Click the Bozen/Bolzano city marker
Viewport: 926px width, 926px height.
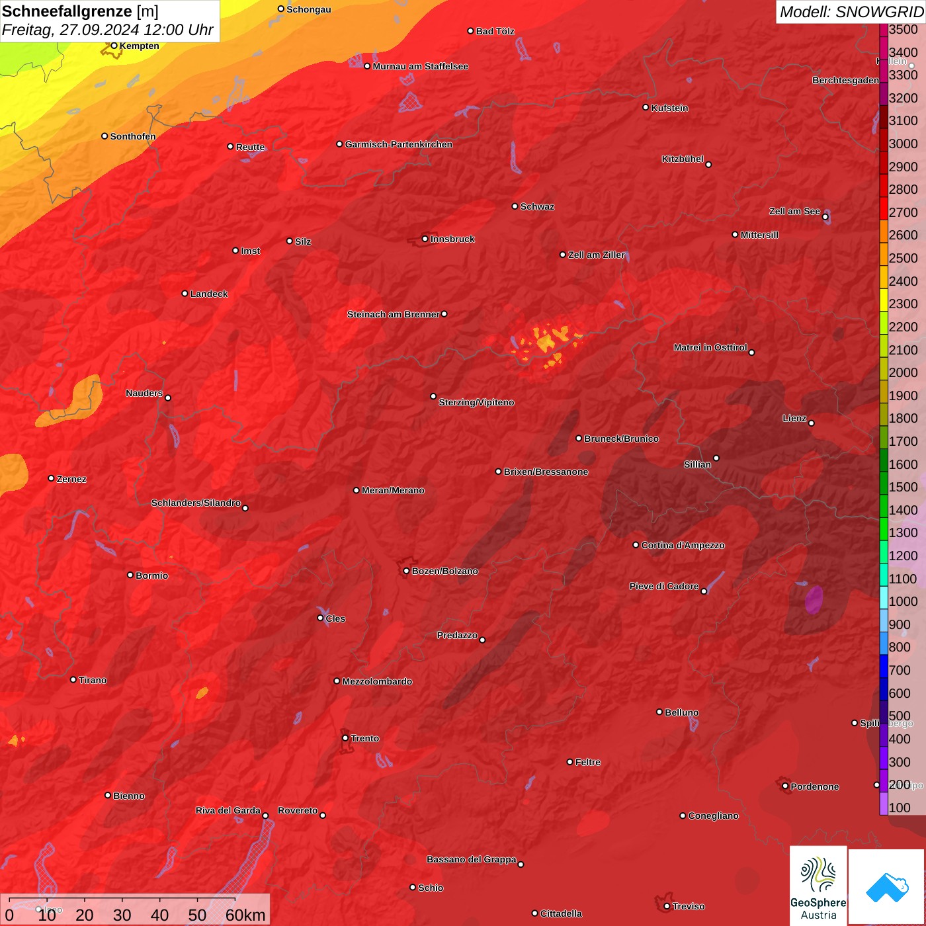407,571
